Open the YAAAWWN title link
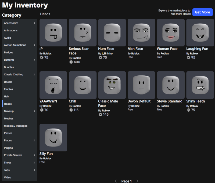This screenshot has height=183, width=215. [48, 101]
